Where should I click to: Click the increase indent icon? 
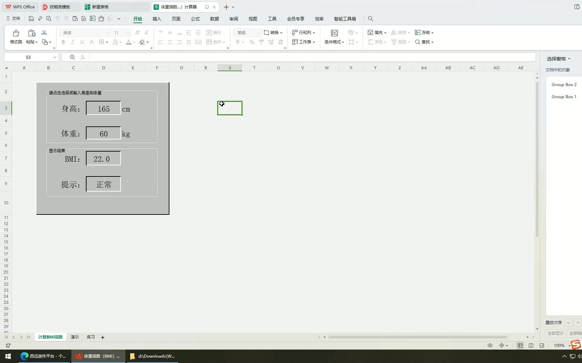point(198,33)
